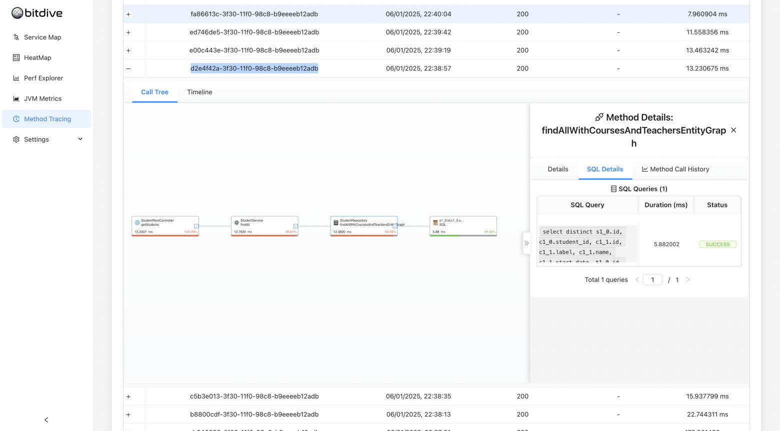The image size is (780, 431).
Task: Click the Method Tracing clock icon
Action: click(16, 119)
